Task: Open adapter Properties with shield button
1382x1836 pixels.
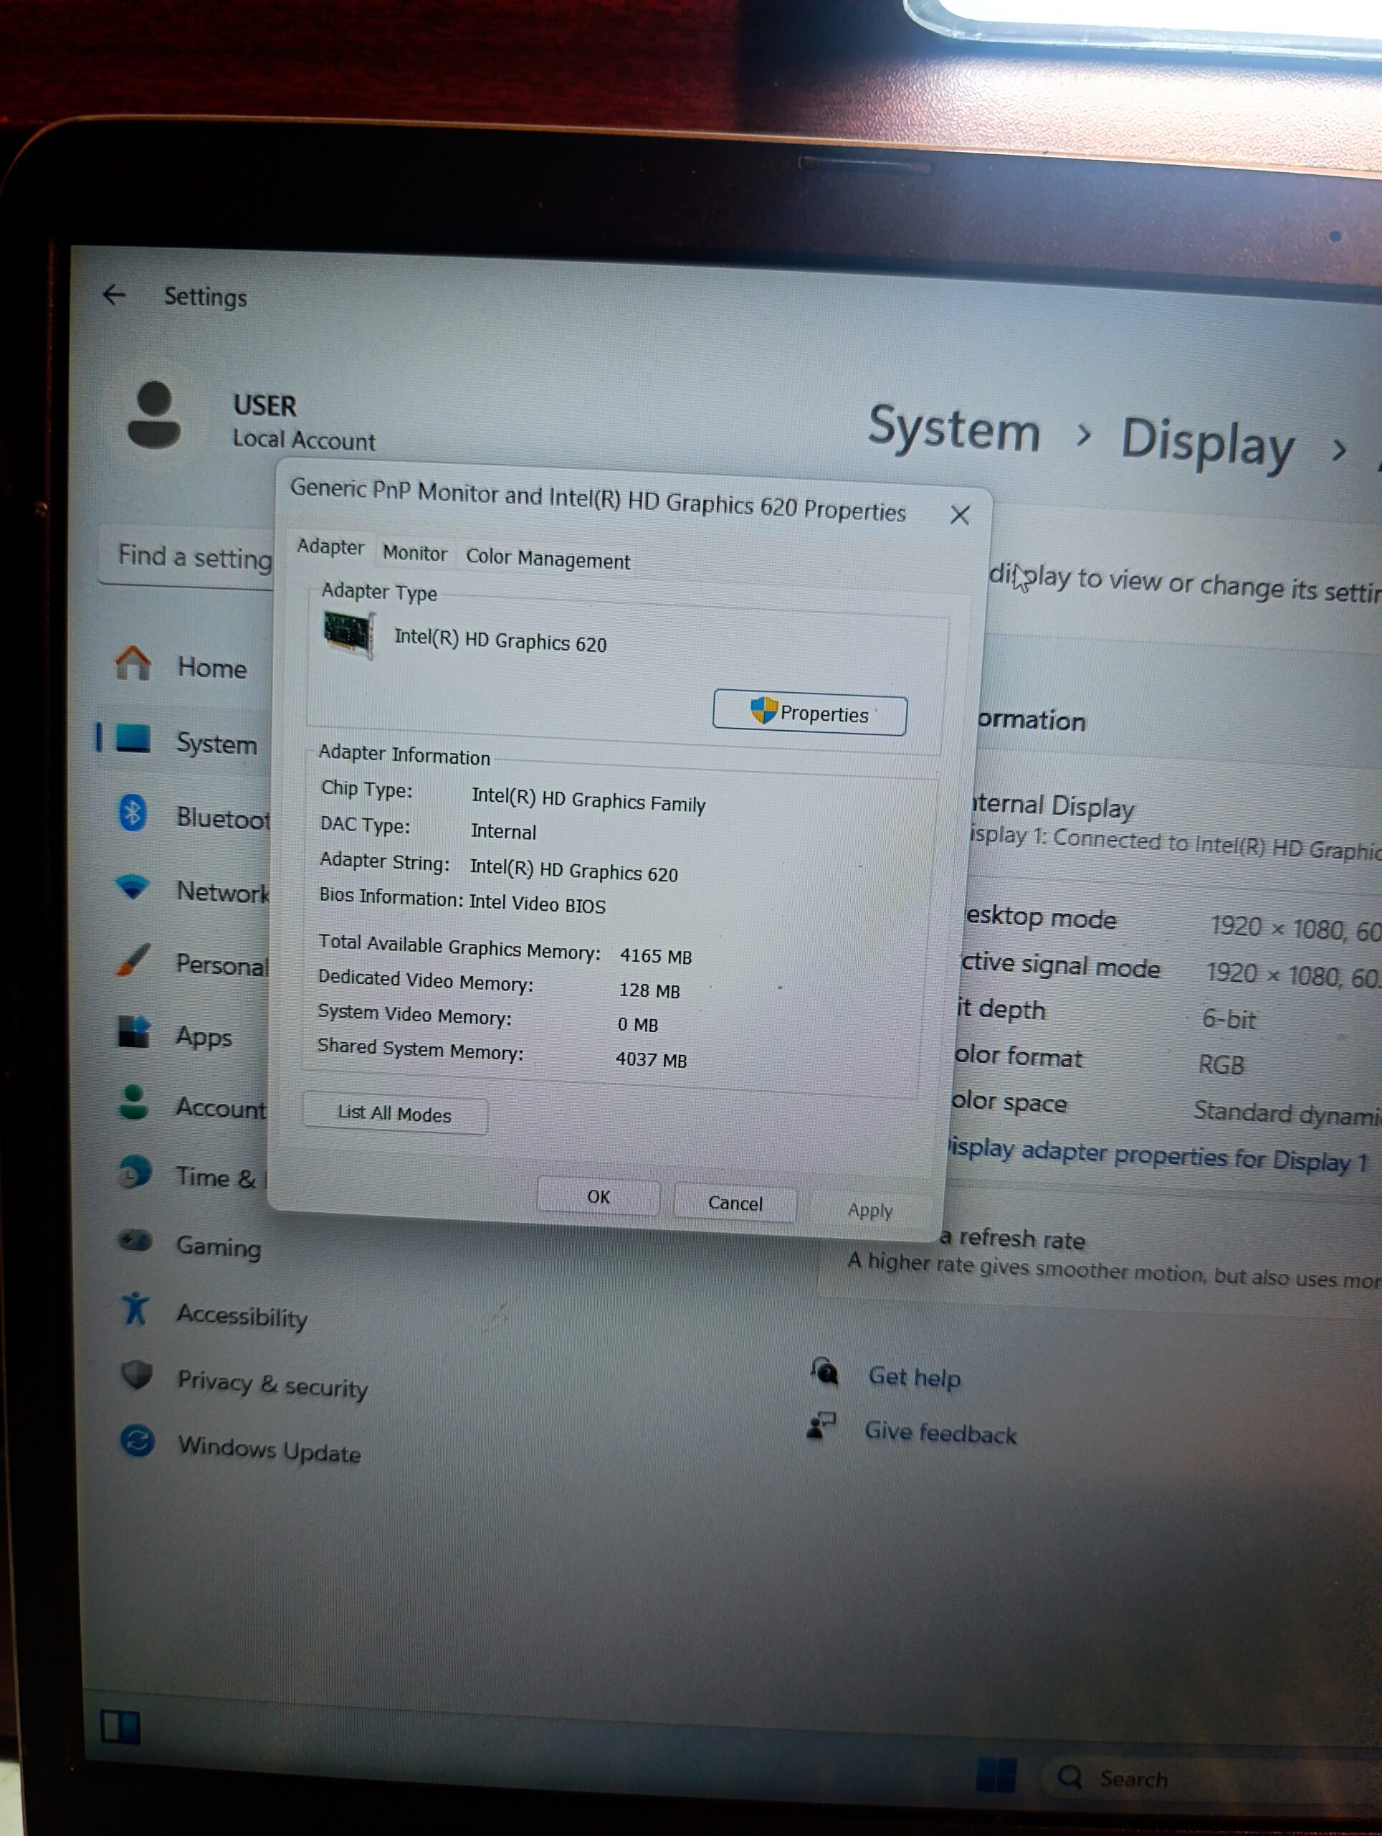Action: (x=809, y=713)
